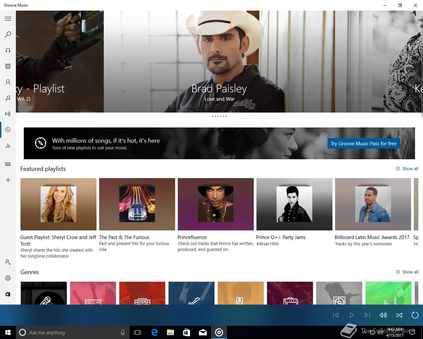Open the Playlist (Vol. 2) banner on the left

pos(60,62)
